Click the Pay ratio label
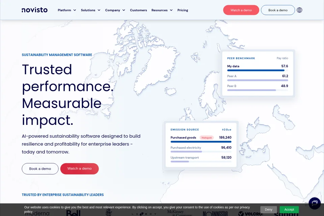This screenshot has width=324, height=216. tap(282, 58)
